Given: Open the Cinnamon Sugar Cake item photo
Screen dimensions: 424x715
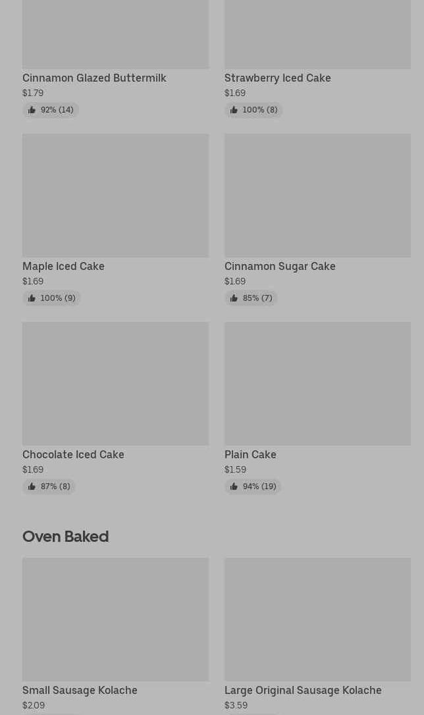Looking at the screenshot, I should coord(317,196).
